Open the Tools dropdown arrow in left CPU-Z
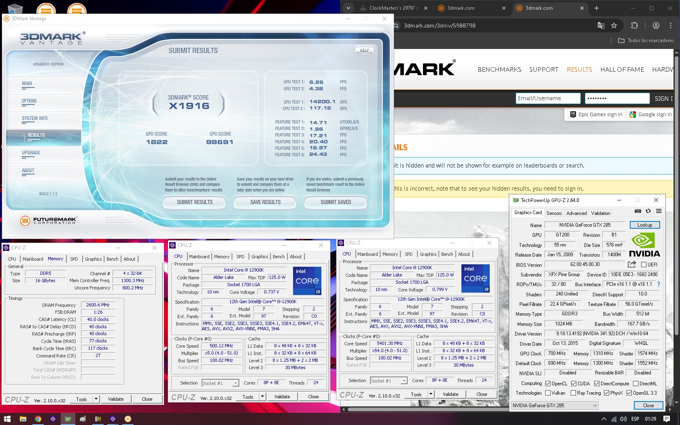The image size is (680, 425). 96,399
